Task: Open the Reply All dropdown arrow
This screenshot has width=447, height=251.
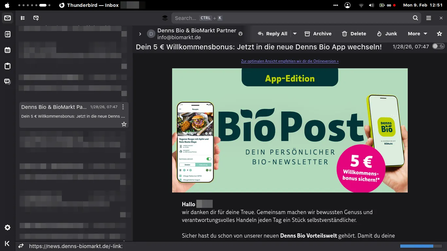Action: click(x=295, y=34)
